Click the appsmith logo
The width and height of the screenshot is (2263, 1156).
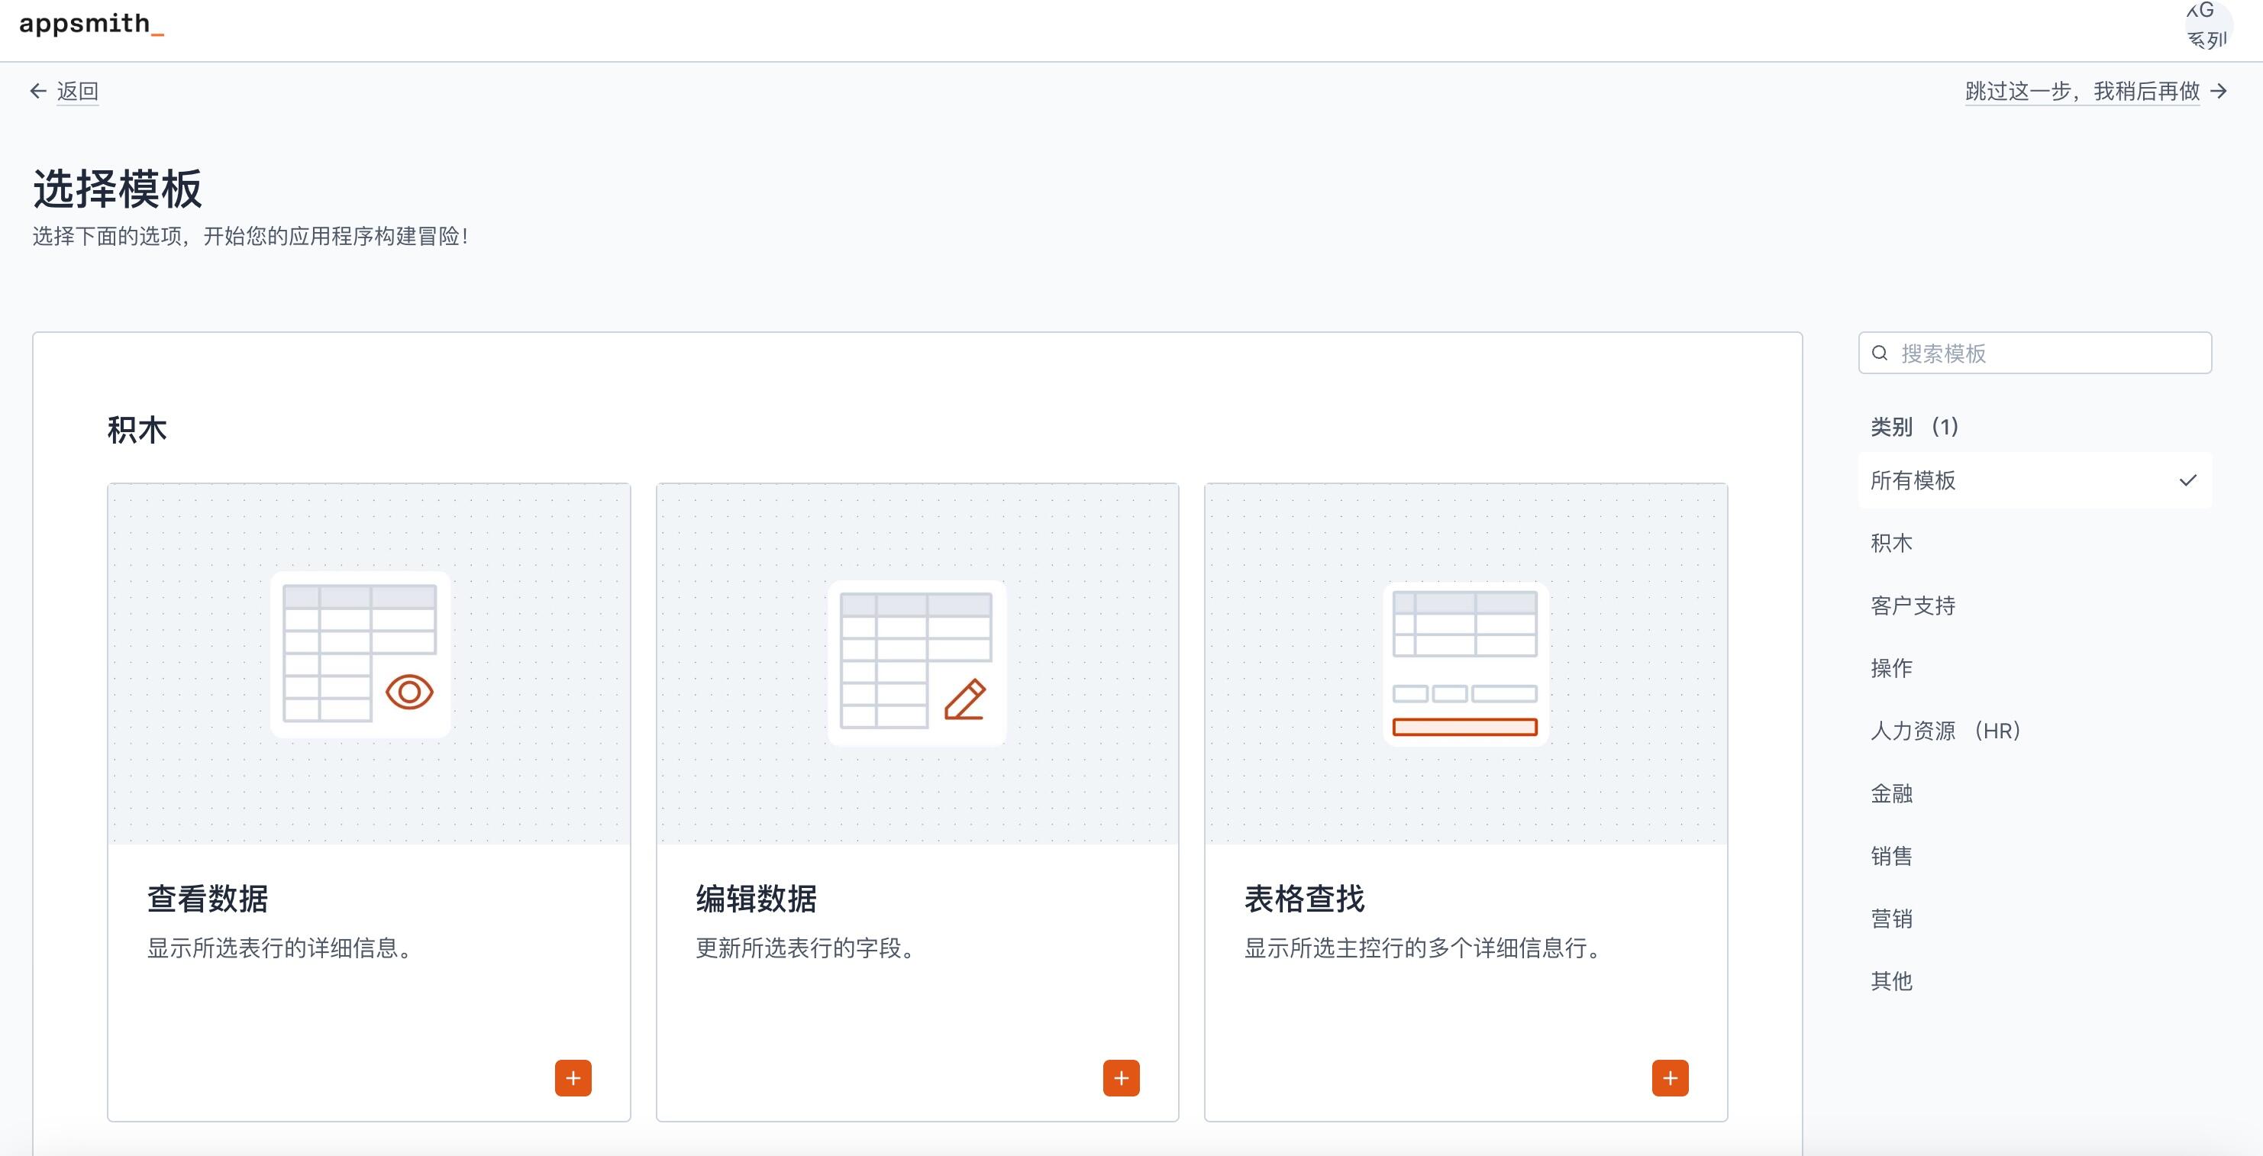91,27
